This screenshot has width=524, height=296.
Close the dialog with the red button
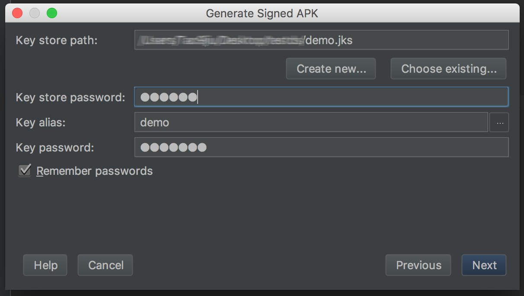coord(17,13)
